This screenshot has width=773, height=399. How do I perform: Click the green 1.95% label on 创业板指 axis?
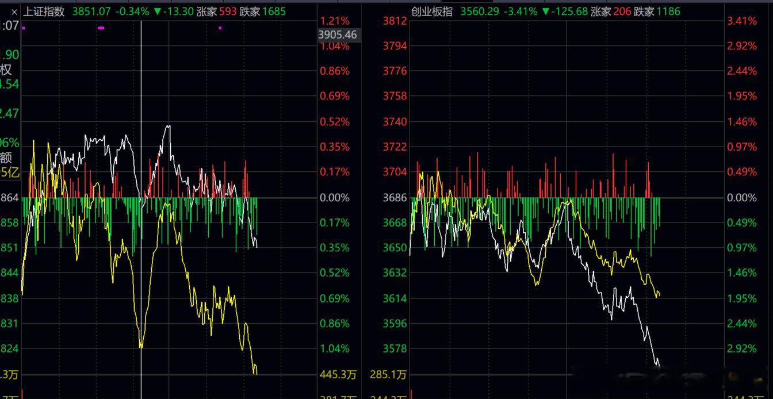(x=742, y=298)
